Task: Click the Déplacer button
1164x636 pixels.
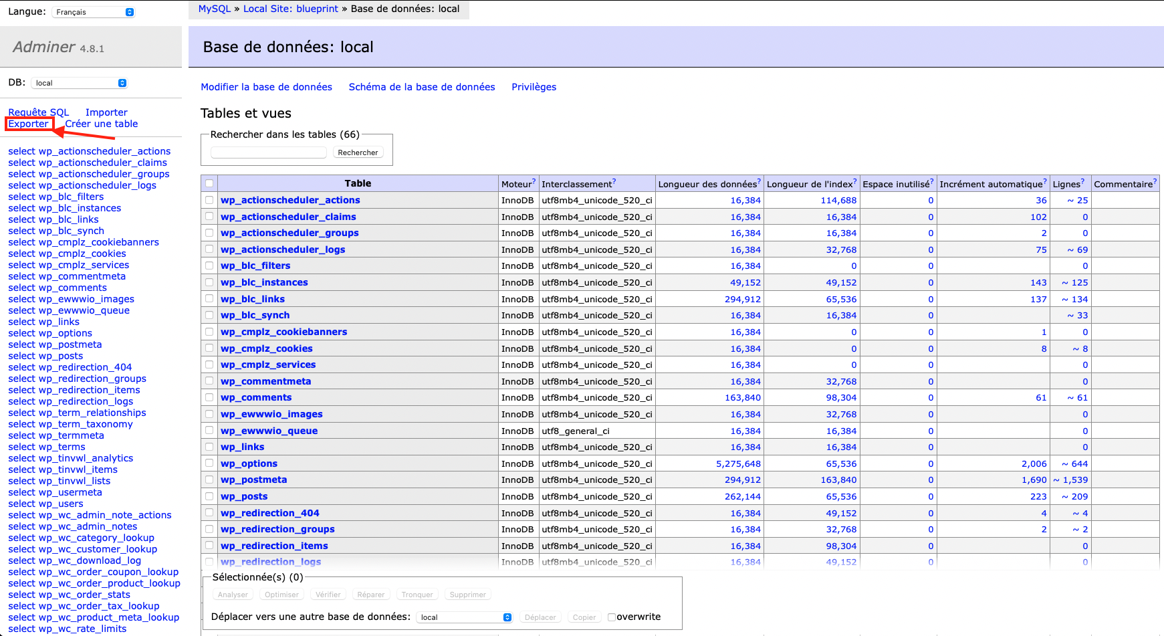Action: (x=540, y=617)
